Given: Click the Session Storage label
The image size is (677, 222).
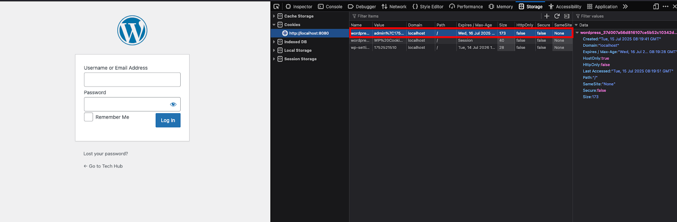Looking at the screenshot, I should coord(300,59).
